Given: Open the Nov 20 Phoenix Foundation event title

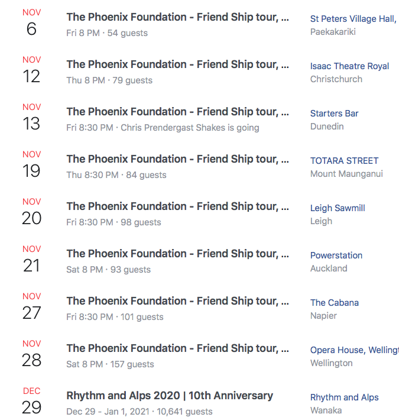Looking at the screenshot, I should coord(177,206).
